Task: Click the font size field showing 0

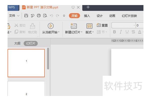Action: pyautogui.click(x=139, y=25)
